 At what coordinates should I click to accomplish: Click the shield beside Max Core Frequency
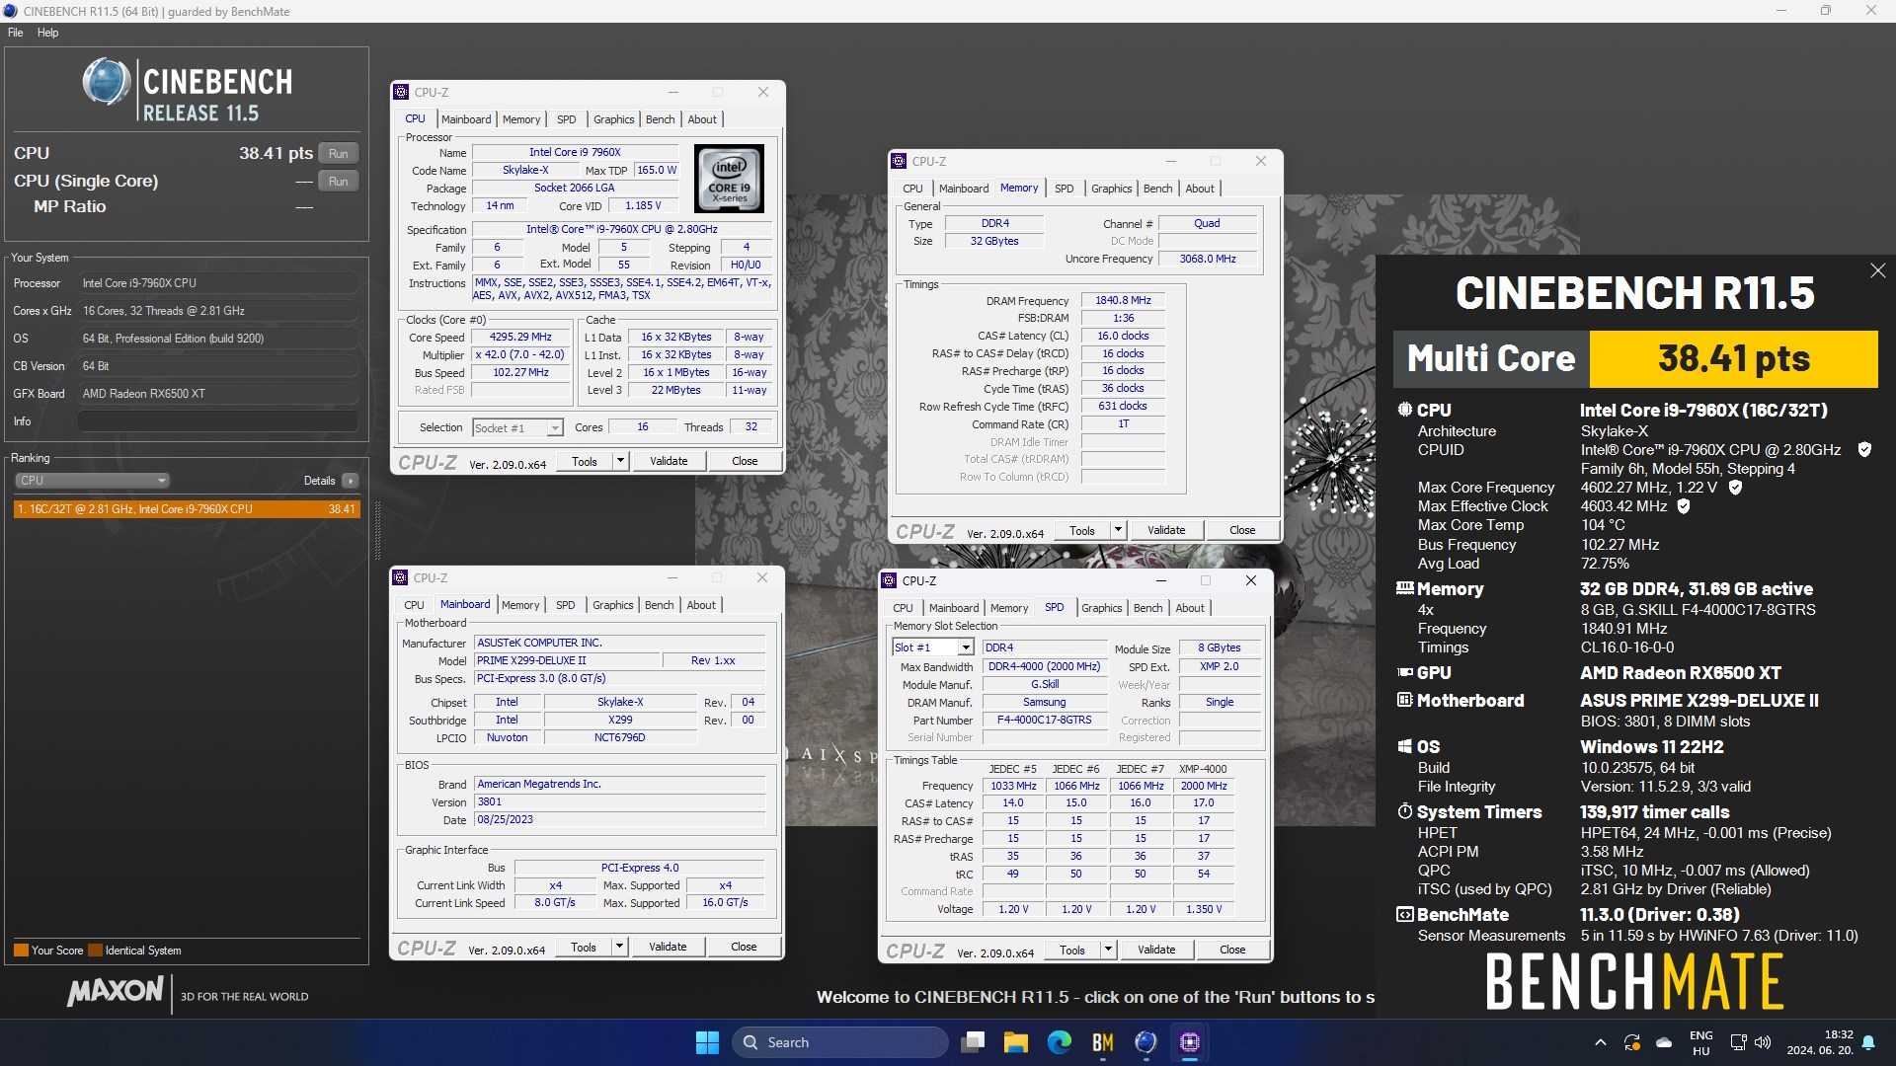coord(1735,488)
